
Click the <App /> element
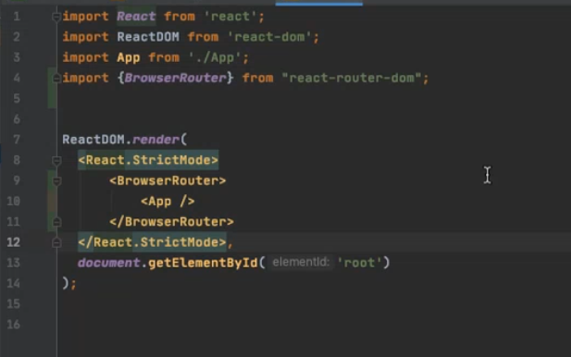coord(168,202)
